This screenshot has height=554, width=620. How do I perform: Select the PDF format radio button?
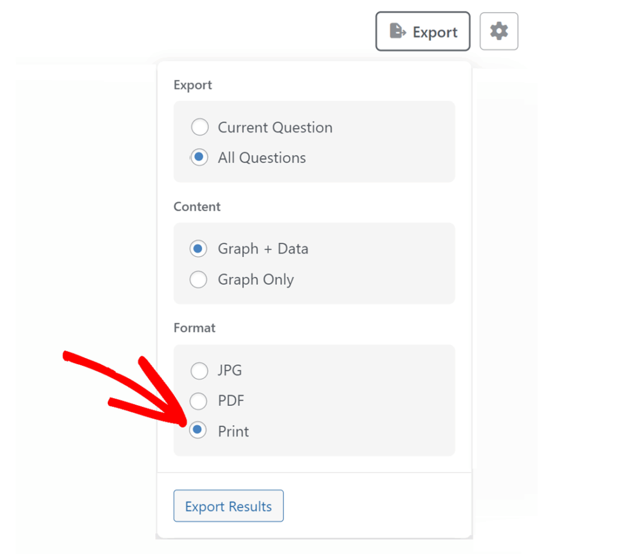199,400
